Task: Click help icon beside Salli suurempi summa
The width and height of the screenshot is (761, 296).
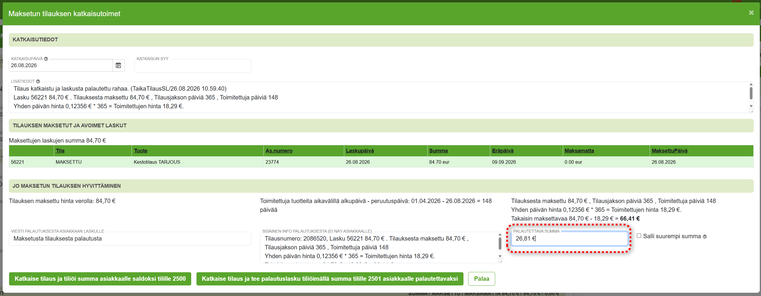Action: point(705,237)
